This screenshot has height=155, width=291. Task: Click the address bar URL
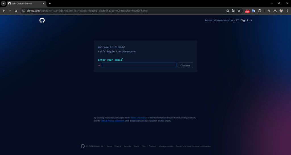[x=87, y=11]
